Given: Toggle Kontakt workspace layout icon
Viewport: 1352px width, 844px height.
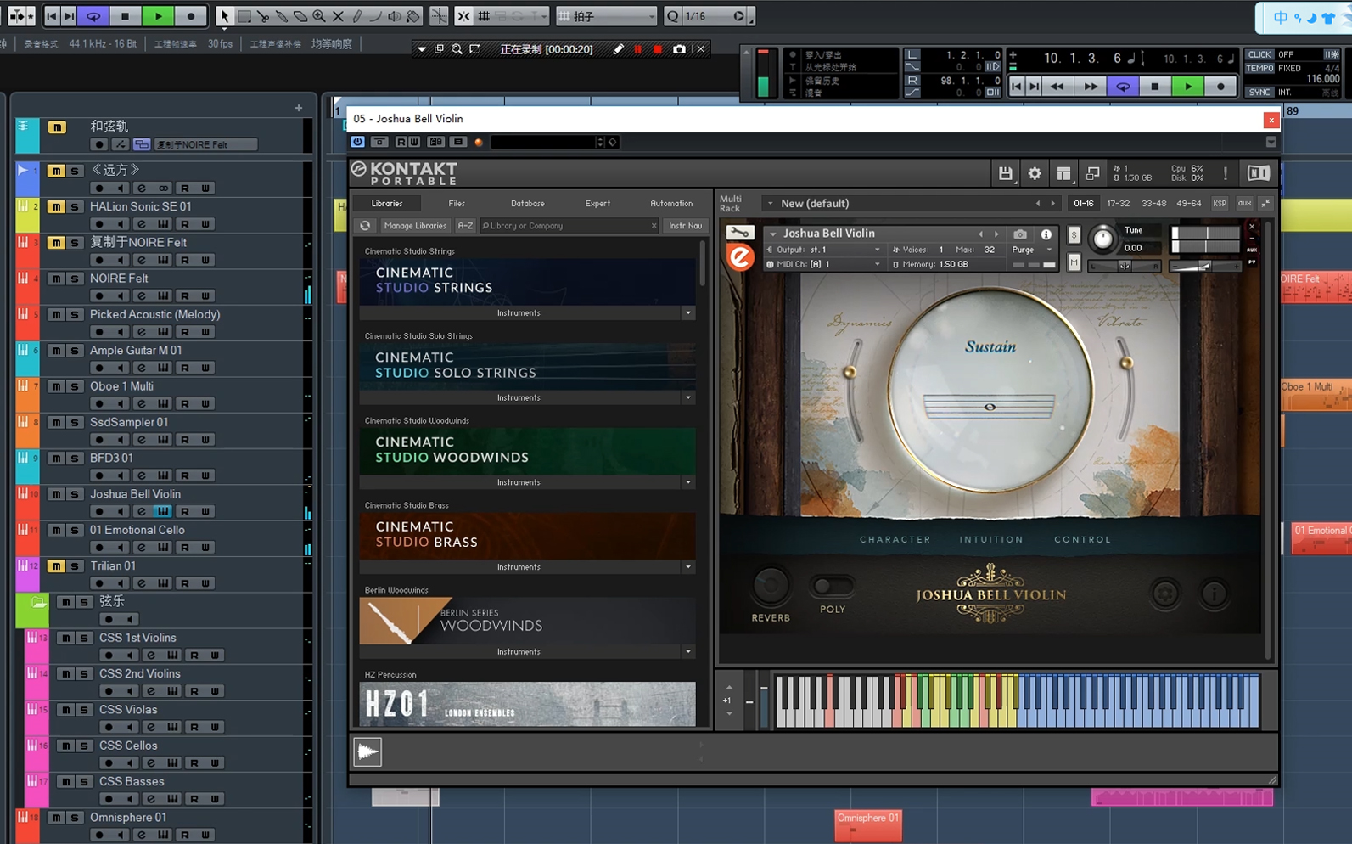Looking at the screenshot, I should (x=1063, y=173).
